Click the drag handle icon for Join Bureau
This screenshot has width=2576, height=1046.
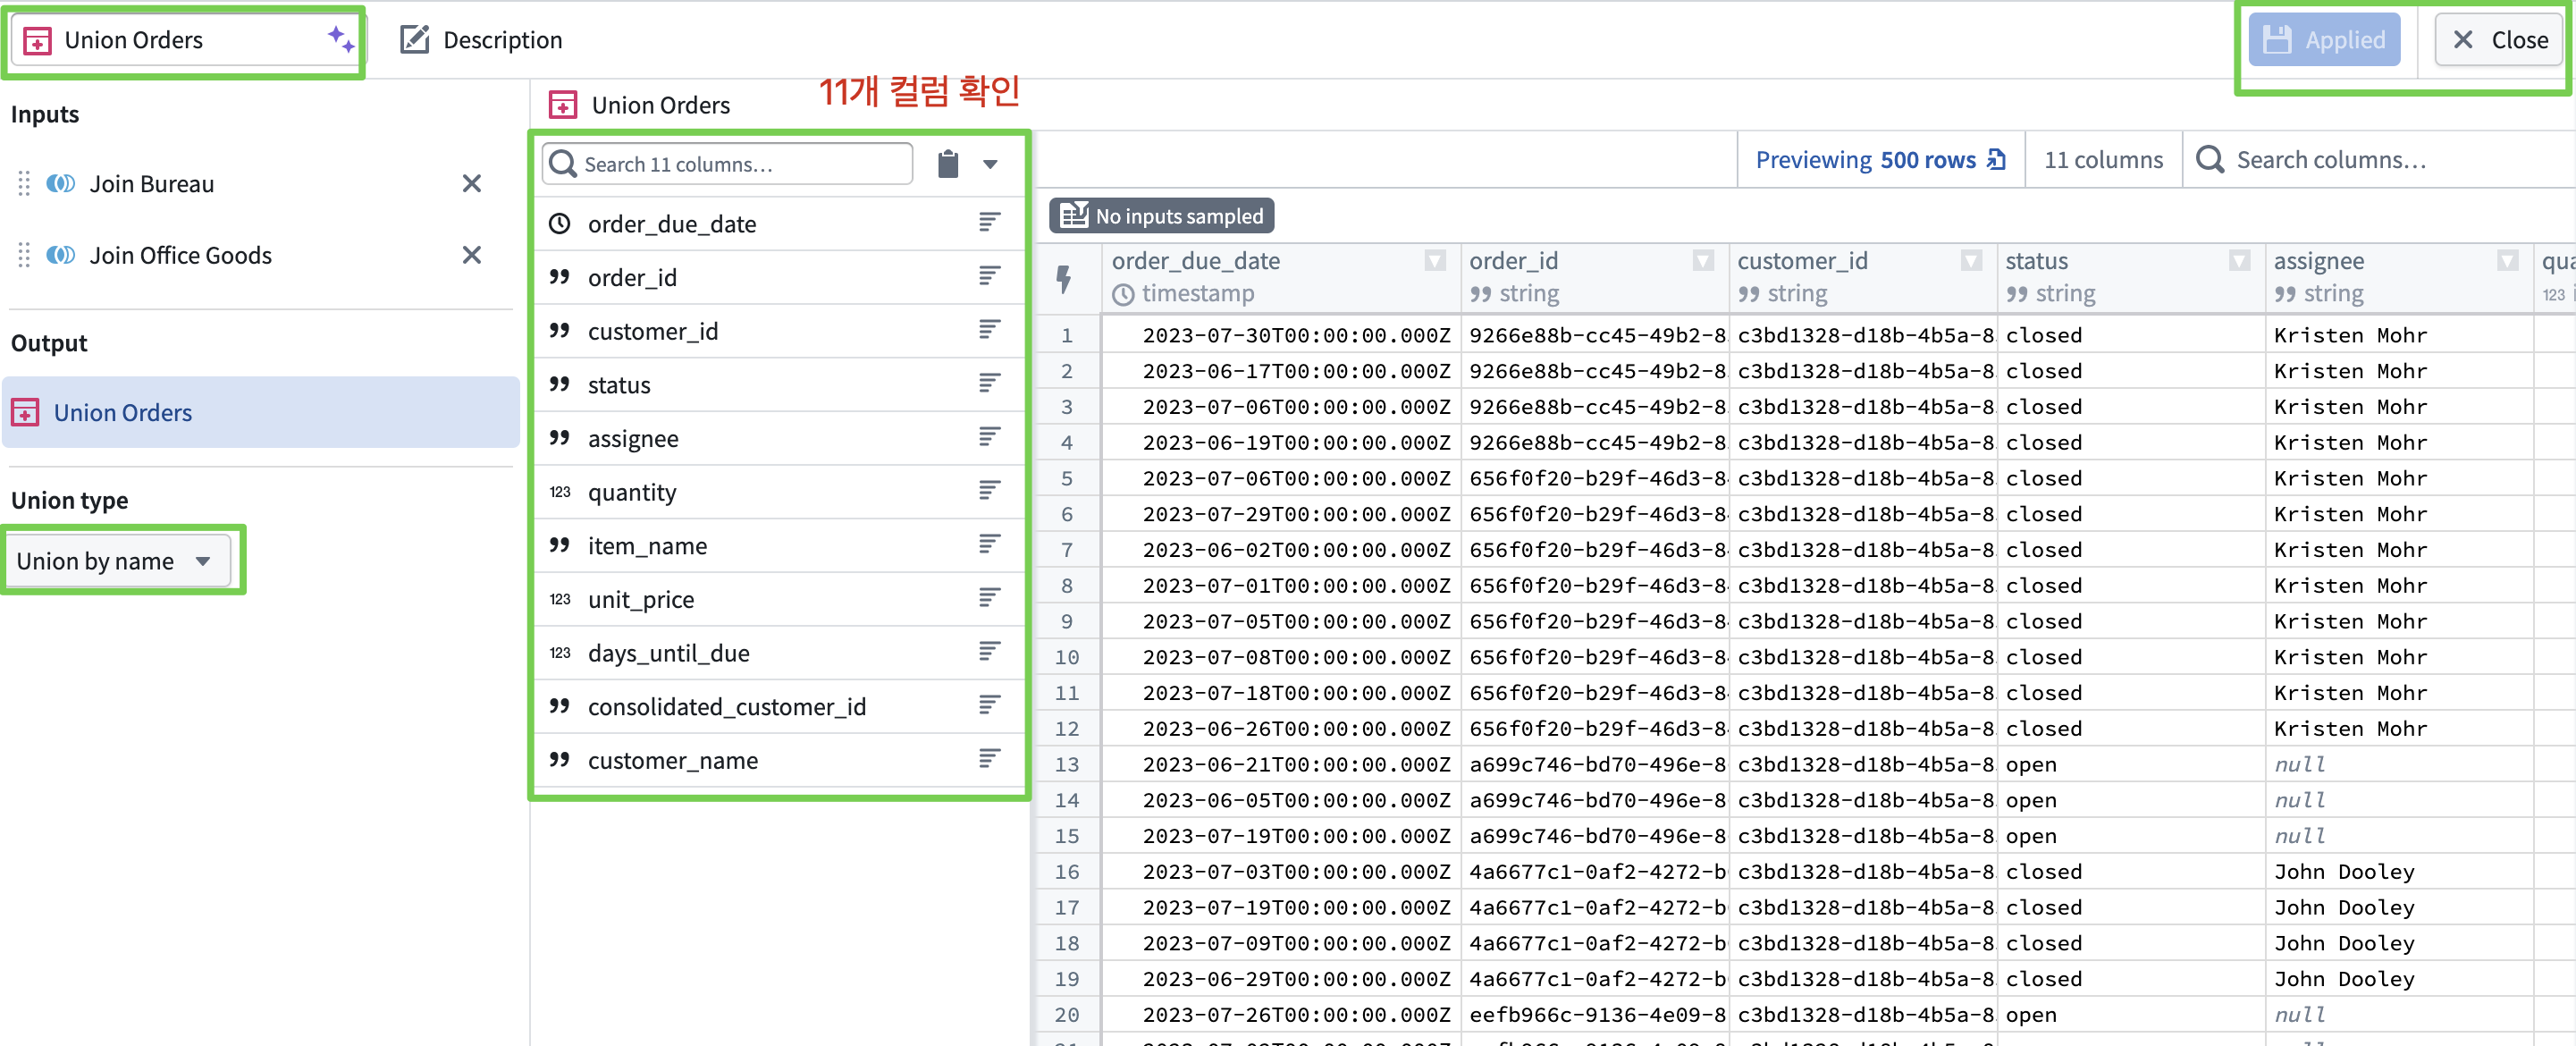click(24, 184)
